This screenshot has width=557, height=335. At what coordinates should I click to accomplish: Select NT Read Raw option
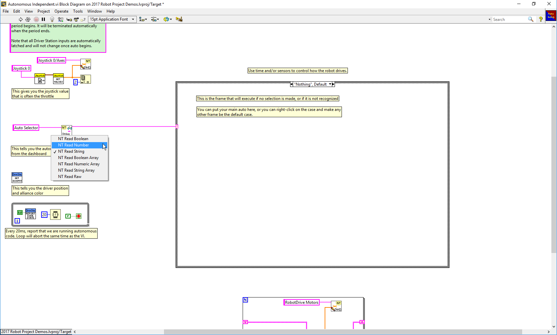pyautogui.click(x=80, y=177)
